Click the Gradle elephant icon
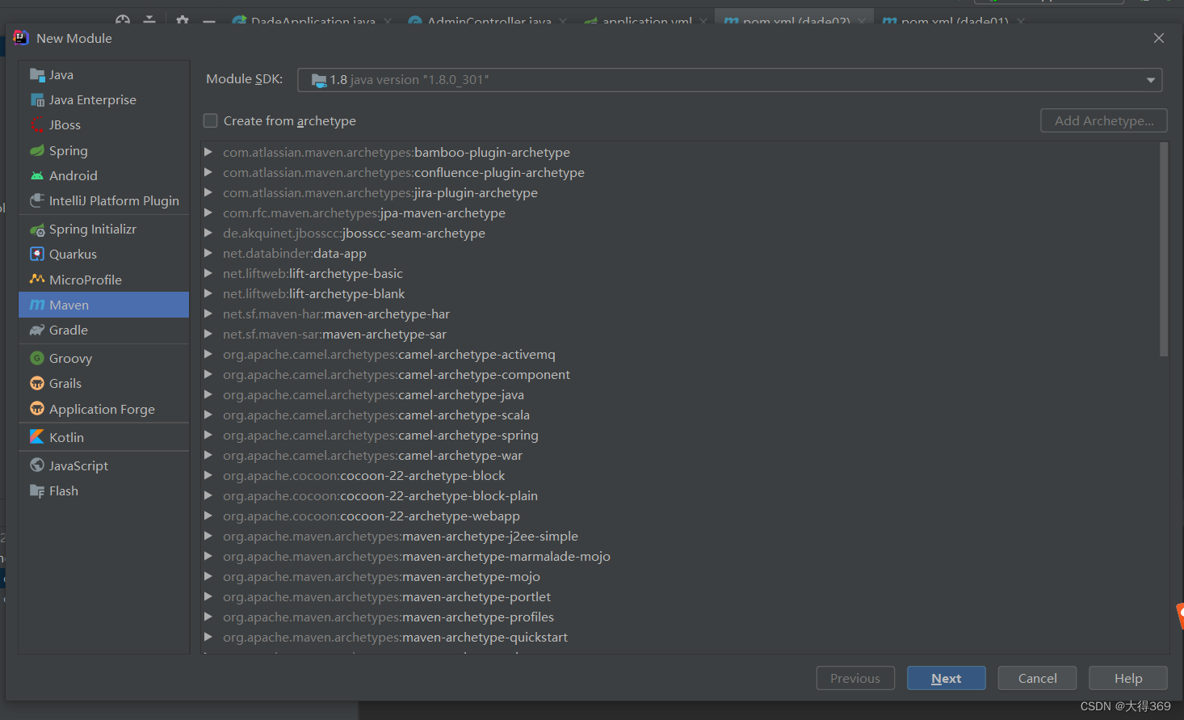Screen dimensions: 1184x720 pyautogui.click(x=37, y=331)
